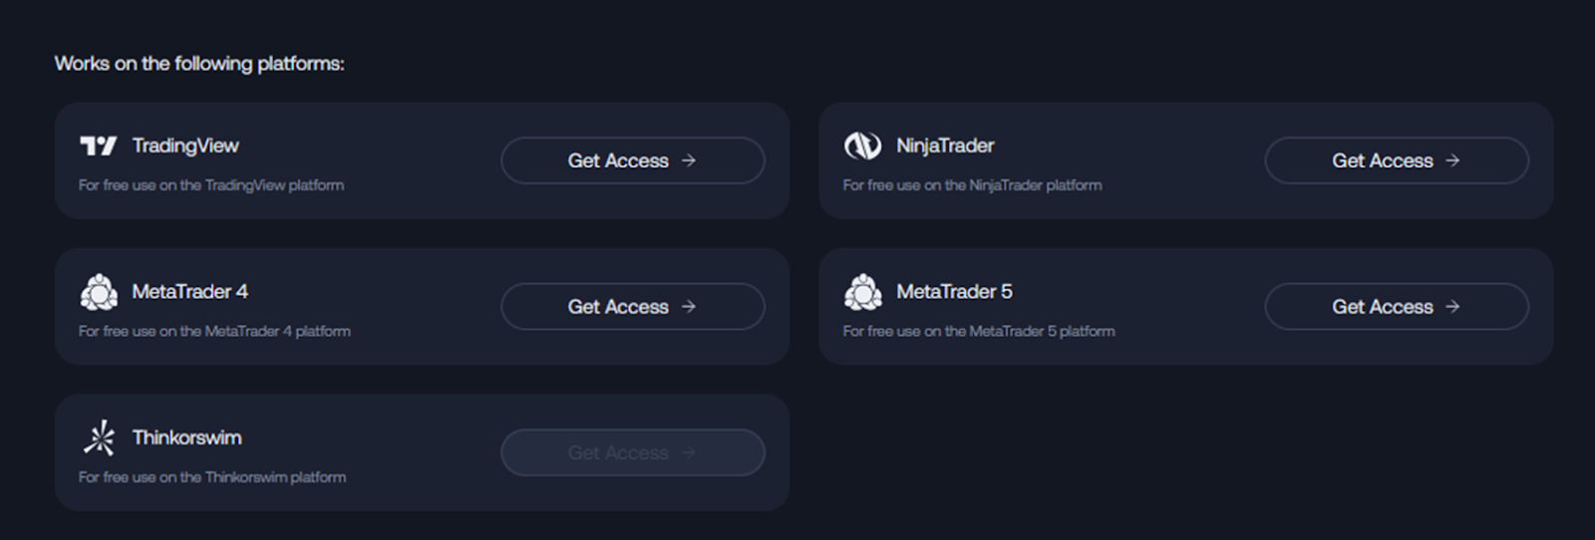The height and width of the screenshot is (540, 1595).
Task: Click the arrow in TradingView's Get Access button
Action: [689, 160]
